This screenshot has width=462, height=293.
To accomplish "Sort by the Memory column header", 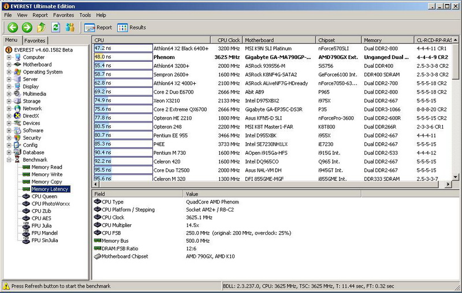I will tap(388, 40).
